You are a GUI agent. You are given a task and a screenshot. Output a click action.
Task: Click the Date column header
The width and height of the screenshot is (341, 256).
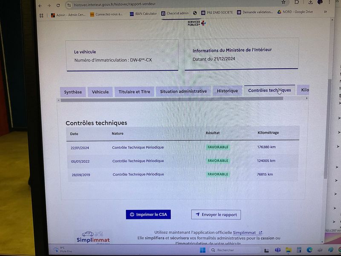tap(74, 134)
